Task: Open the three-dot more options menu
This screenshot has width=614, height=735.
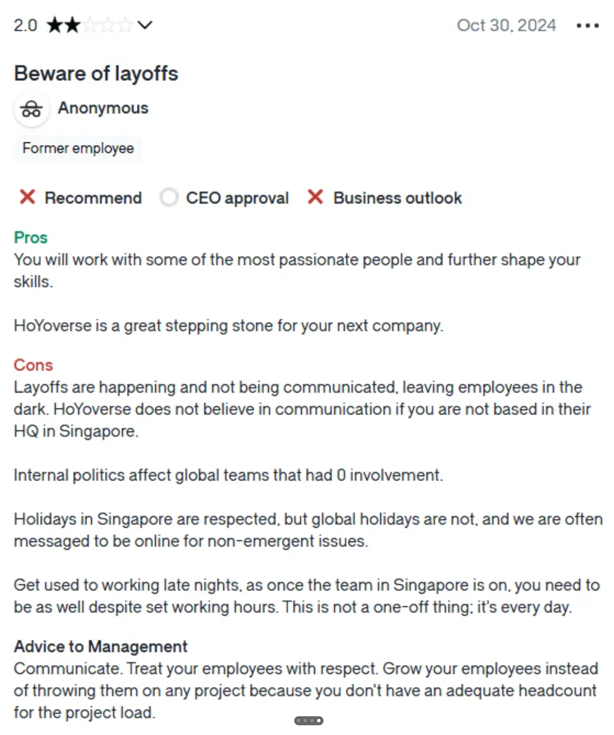Action: pos(587,25)
